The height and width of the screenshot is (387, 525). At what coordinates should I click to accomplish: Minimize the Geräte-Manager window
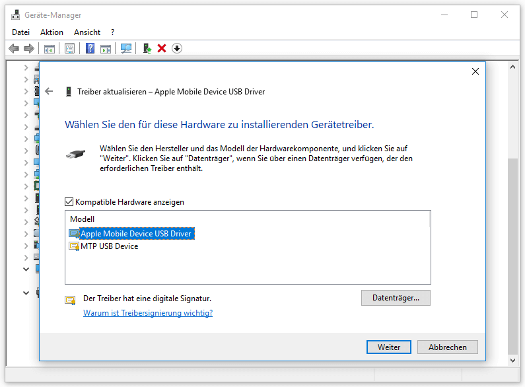(444, 15)
